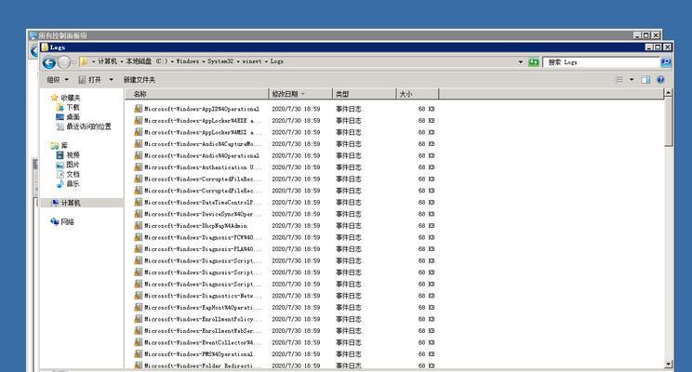692x372 pixels.
Task: Click 计算机 breadcrumb in address bar
Action: point(107,61)
